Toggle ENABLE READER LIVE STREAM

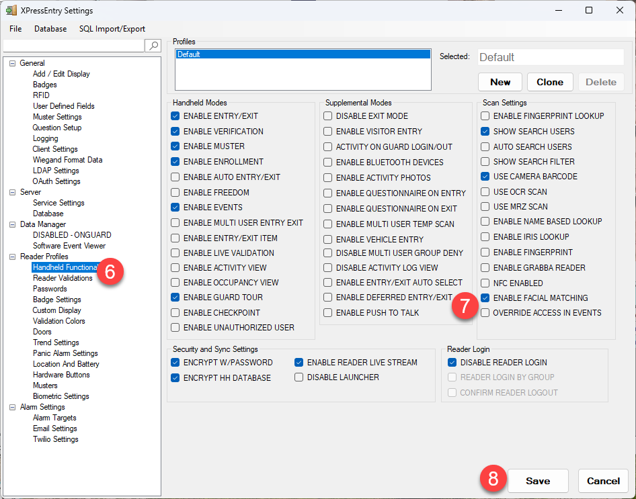299,363
